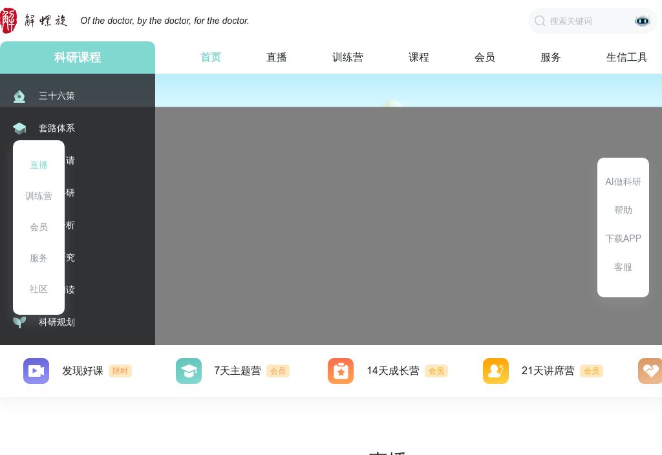
Task: Switch to the 首页 navigation tab
Action: [211, 57]
